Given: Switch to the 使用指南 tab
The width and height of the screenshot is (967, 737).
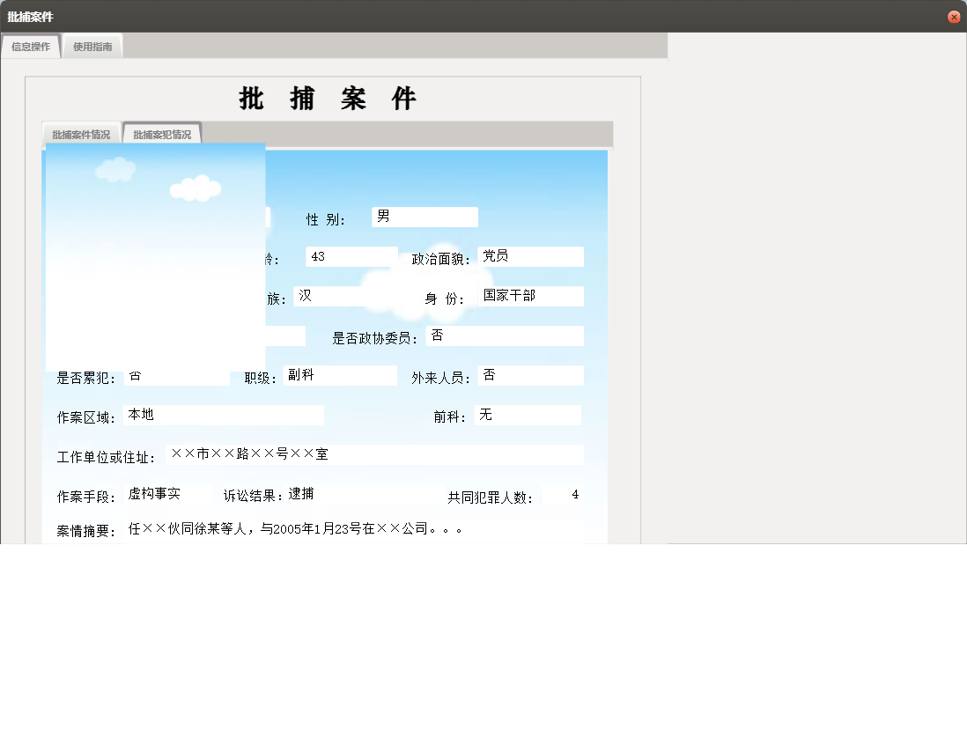Looking at the screenshot, I should pyautogui.click(x=92, y=46).
